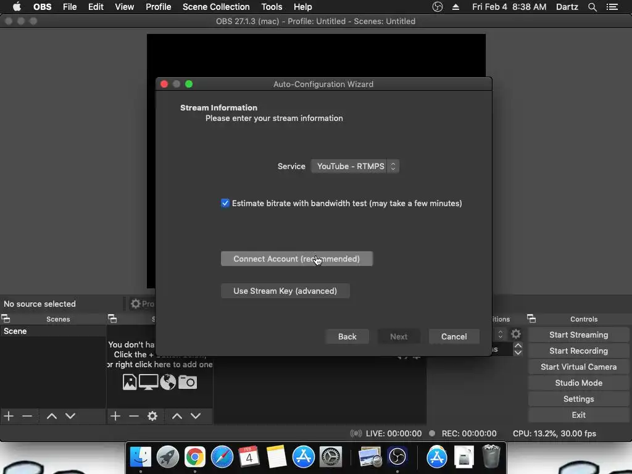Switch to OBS icon in the Dock
Screen dimensions: 632x474
tap(397, 457)
